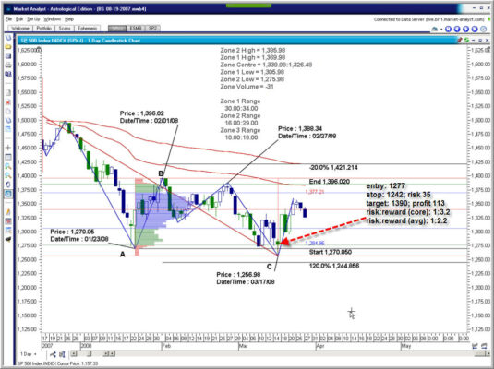
Task: Click the blue previous arrow navigation button
Action: click(x=457, y=29)
